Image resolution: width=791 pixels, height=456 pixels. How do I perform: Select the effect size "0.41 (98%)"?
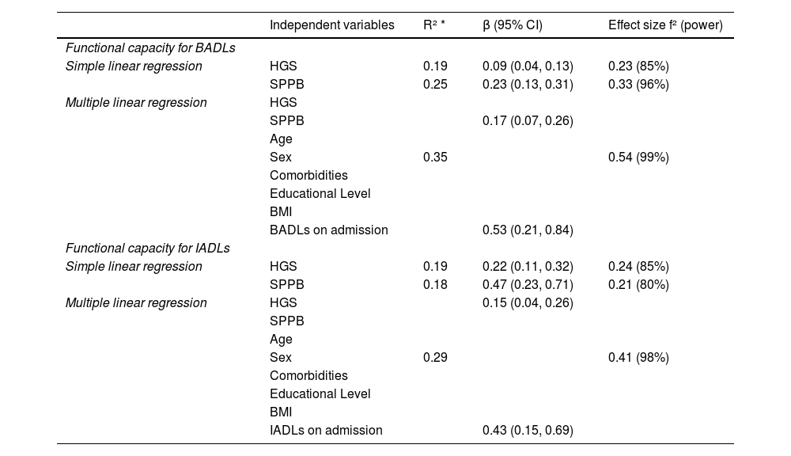[638, 358]
